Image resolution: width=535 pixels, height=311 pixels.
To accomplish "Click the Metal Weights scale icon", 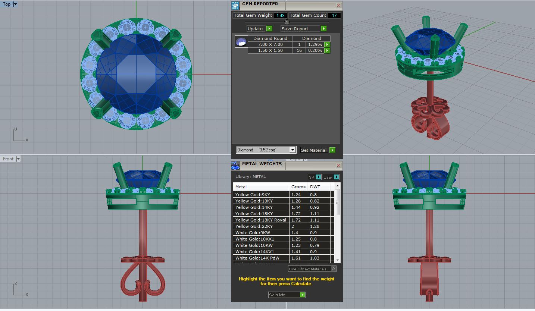I will [235, 166].
